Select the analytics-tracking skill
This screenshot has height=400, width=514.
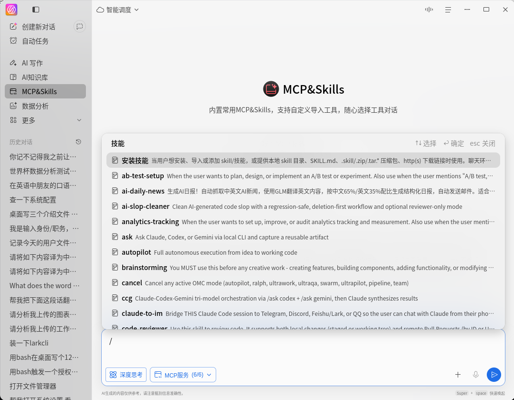coord(303,221)
